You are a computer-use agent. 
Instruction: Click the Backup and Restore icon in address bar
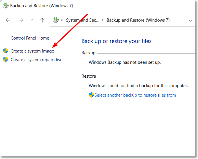(56, 20)
